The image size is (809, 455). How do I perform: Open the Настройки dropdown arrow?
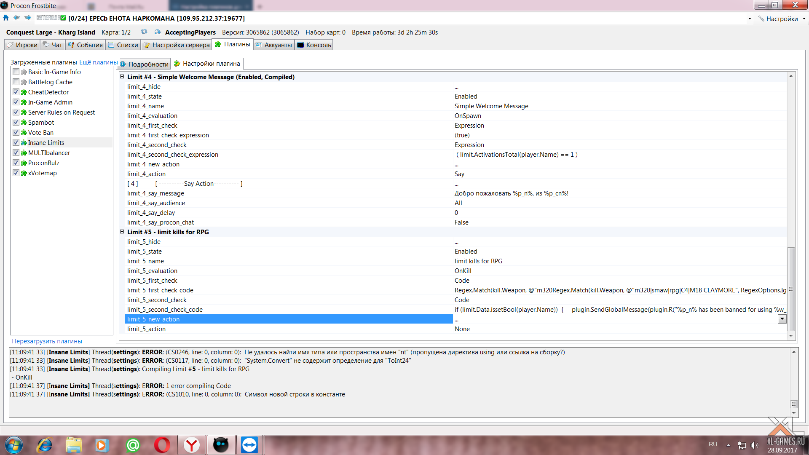[804, 19]
